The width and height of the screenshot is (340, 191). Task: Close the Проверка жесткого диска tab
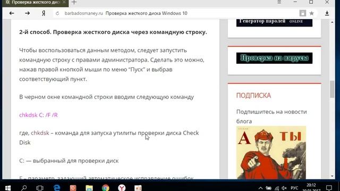pos(64,2)
